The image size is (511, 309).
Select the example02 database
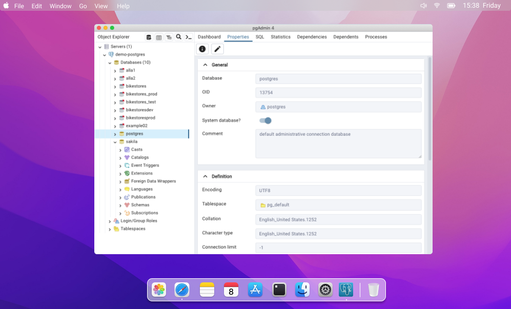click(x=136, y=126)
